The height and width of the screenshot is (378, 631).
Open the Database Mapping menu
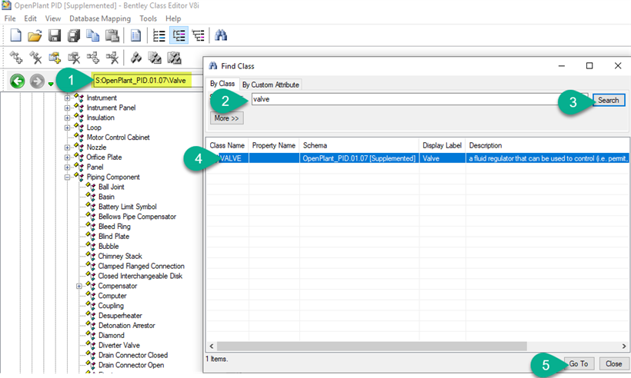click(x=100, y=18)
